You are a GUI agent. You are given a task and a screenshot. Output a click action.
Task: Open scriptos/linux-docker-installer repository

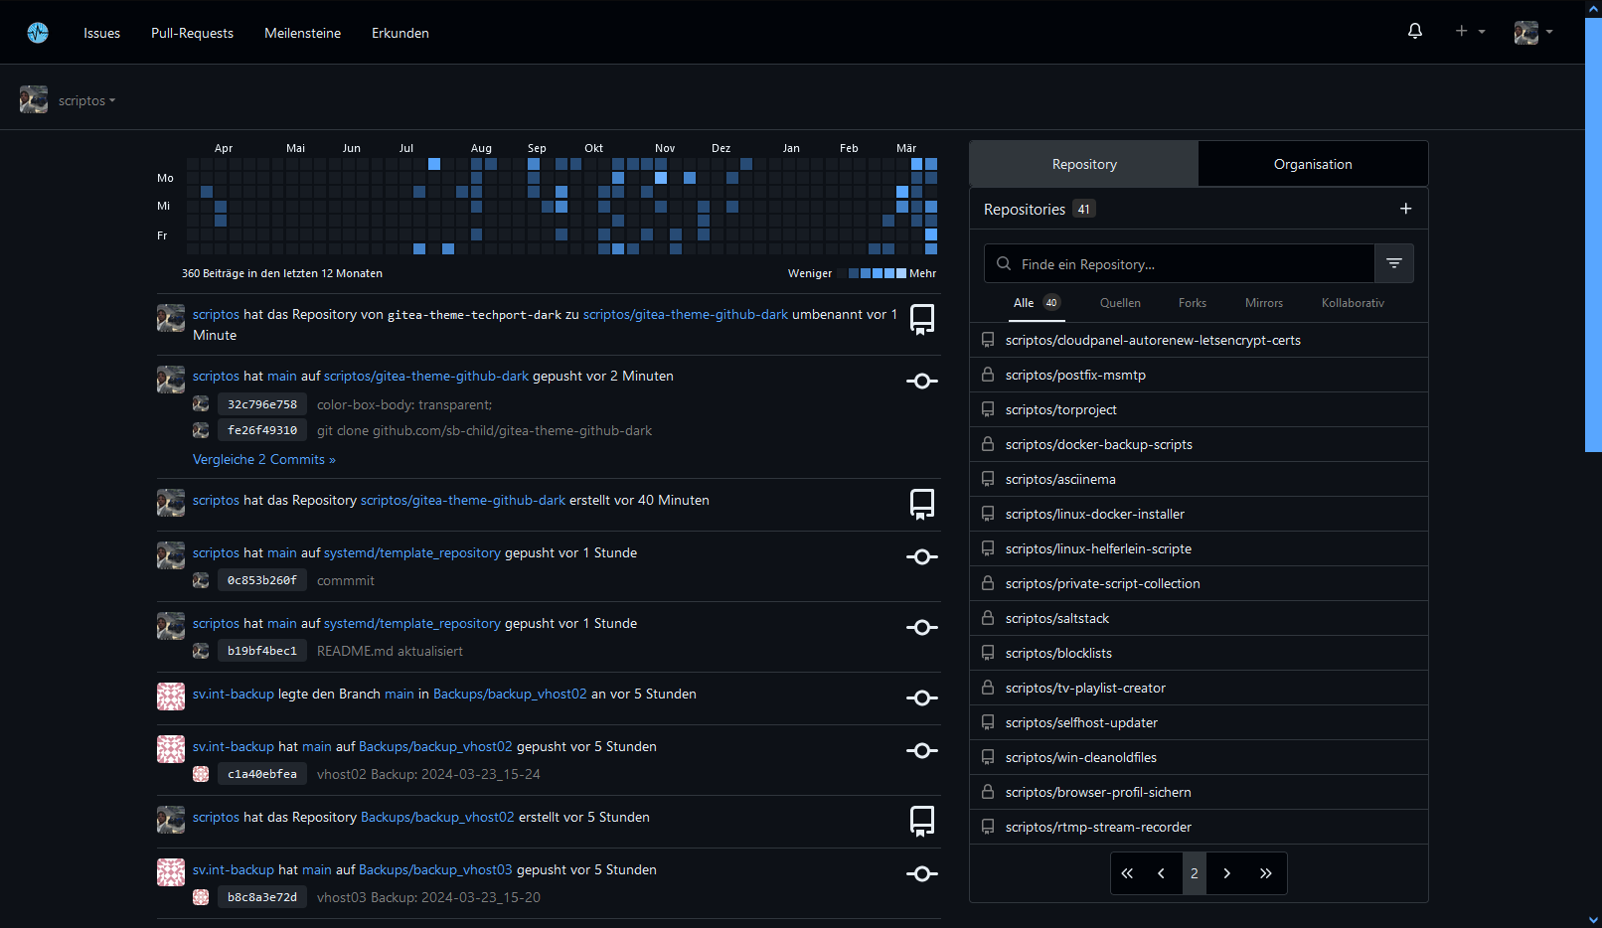[x=1094, y=514]
